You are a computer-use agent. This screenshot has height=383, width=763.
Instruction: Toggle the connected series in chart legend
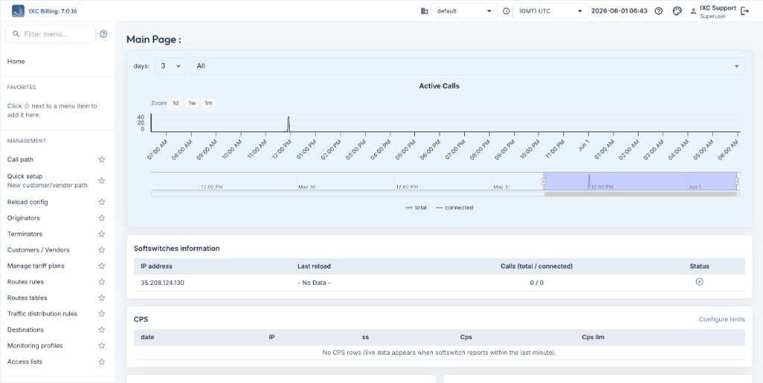(x=454, y=207)
